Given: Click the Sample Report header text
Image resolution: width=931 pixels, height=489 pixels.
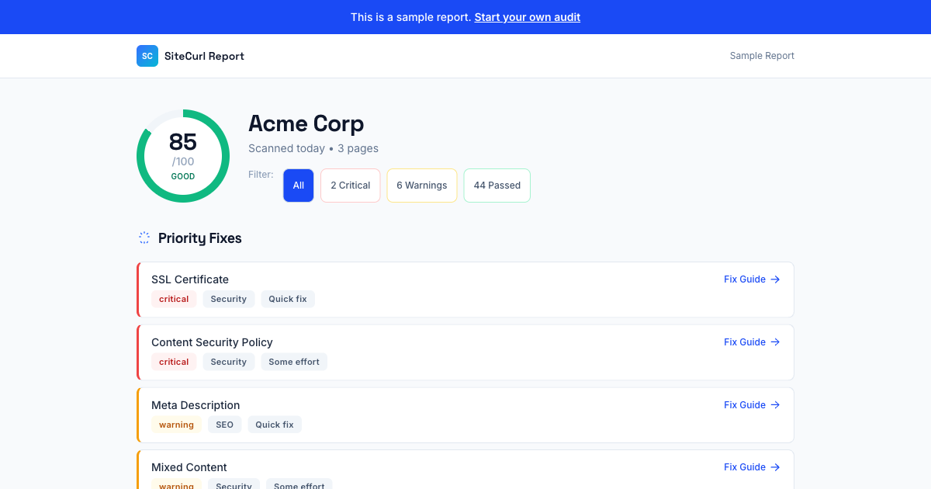Looking at the screenshot, I should (762, 56).
